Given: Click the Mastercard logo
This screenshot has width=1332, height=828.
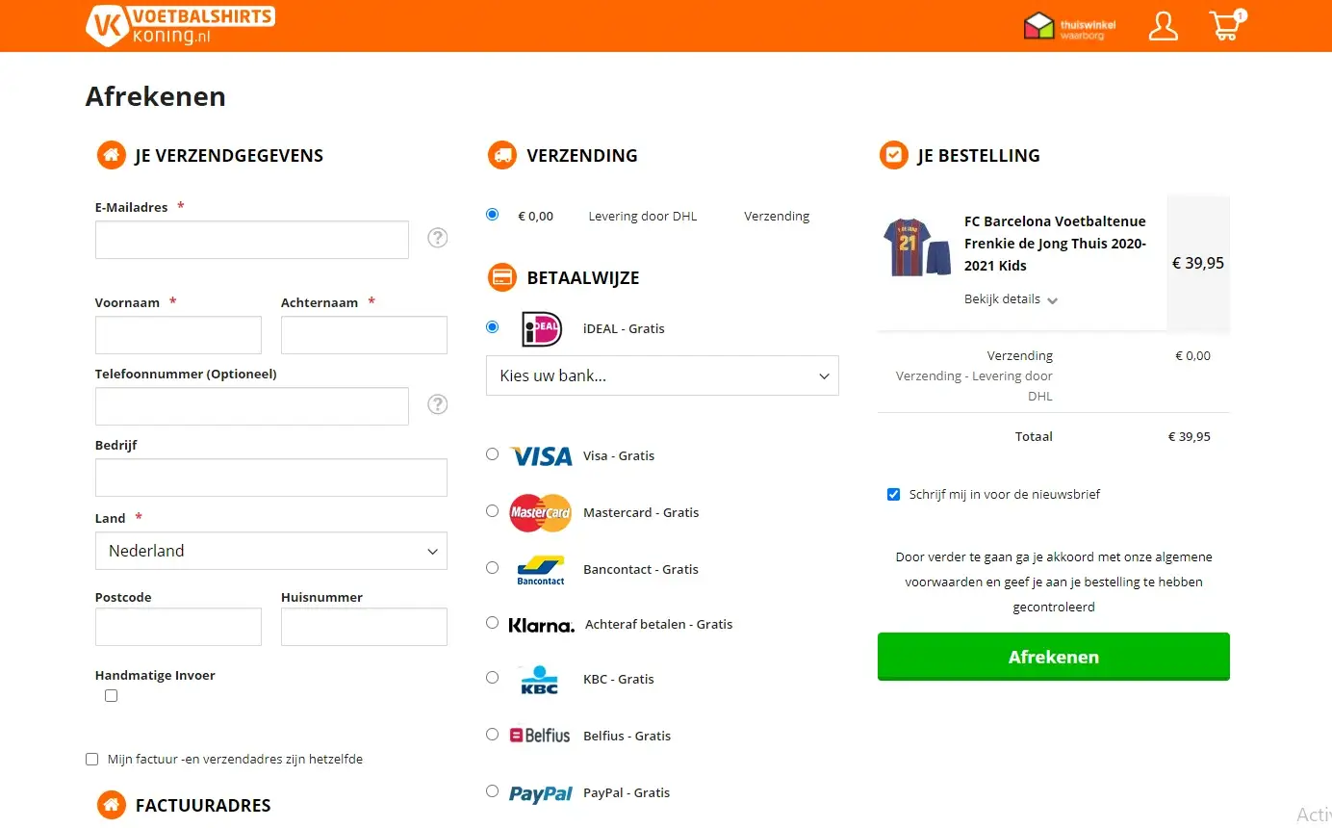Looking at the screenshot, I should click(540, 512).
